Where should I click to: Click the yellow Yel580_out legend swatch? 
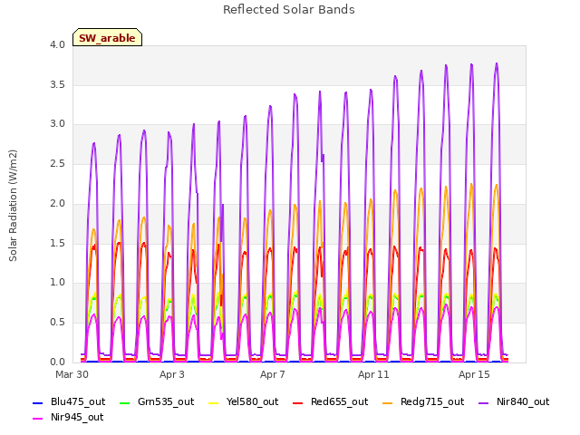point(214,402)
